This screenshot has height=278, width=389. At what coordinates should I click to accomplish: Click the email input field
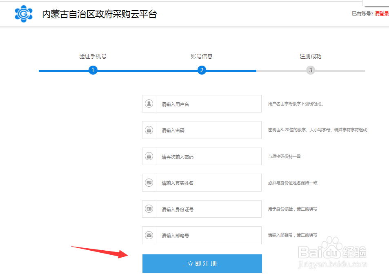pos(208,235)
